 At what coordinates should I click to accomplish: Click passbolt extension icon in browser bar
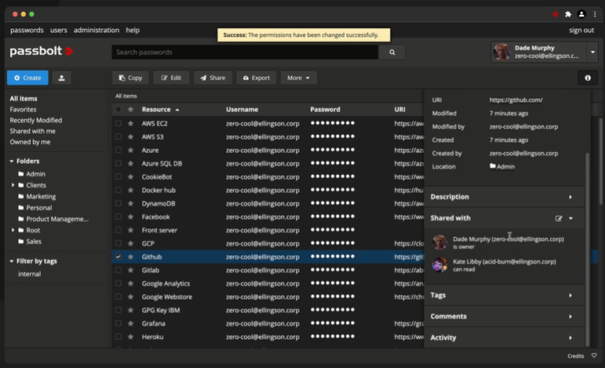(x=555, y=14)
